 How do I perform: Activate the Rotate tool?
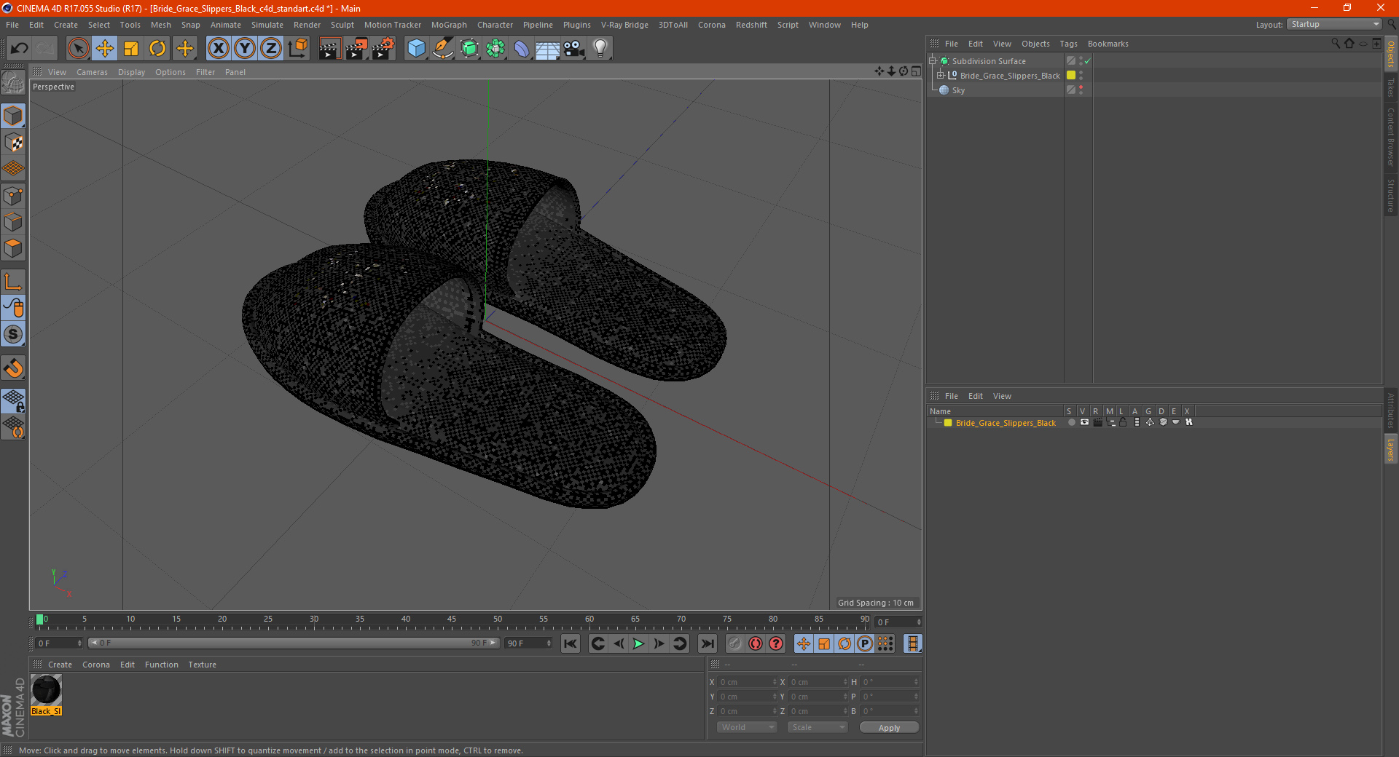pos(157,49)
